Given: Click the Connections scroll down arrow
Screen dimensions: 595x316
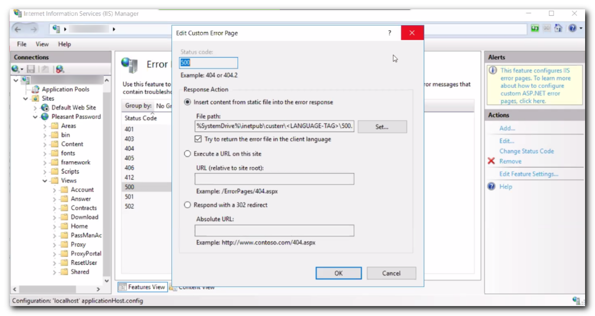Looking at the screenshot, I should pyautogui.click(x=107, y=281).
